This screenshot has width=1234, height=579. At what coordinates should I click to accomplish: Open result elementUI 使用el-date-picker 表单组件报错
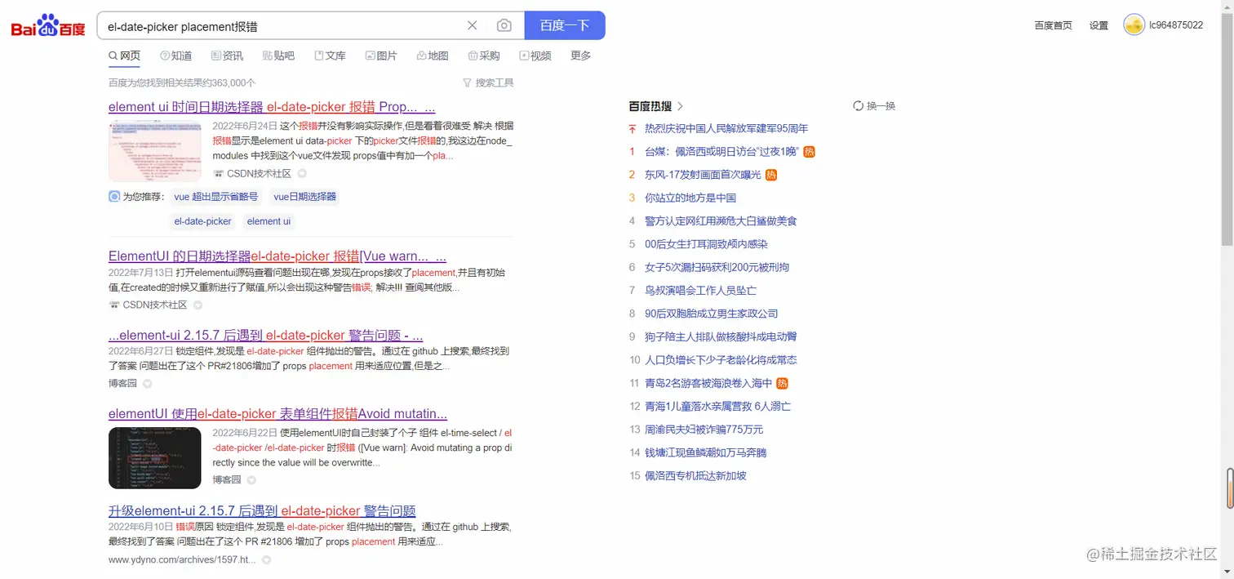click(277, 414)
